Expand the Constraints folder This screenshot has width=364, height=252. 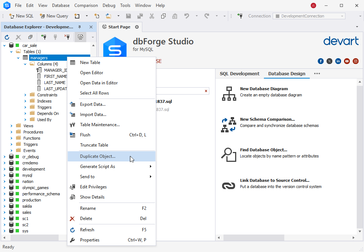[25, 95]
